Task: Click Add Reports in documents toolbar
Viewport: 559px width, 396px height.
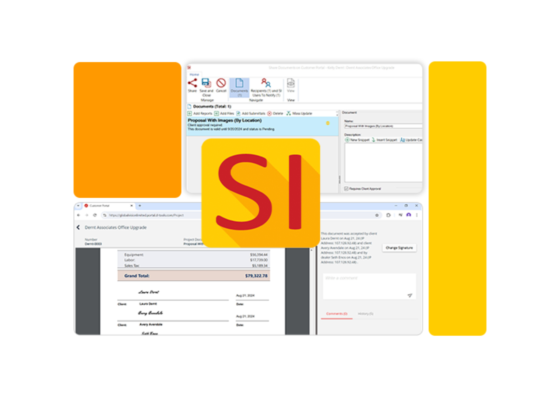Action: [x=200, y=113]
